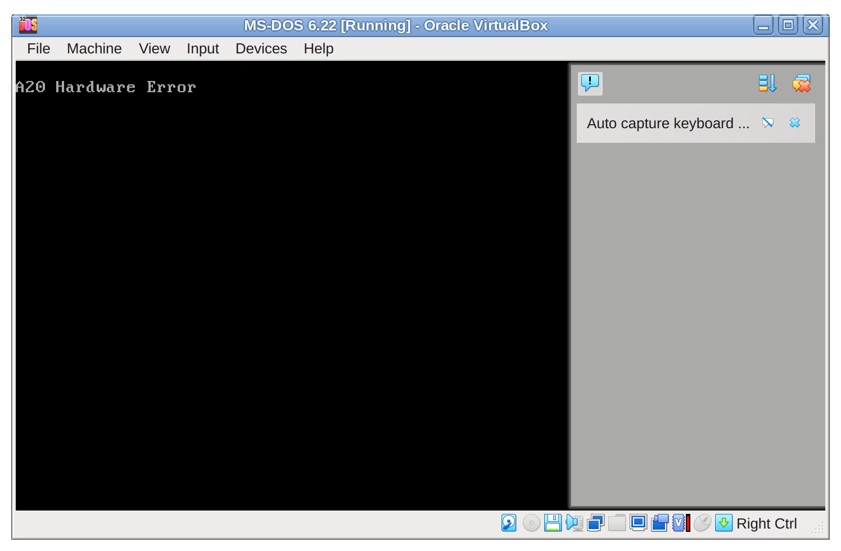Click the DOS icon in the title bar

point(28,25)
